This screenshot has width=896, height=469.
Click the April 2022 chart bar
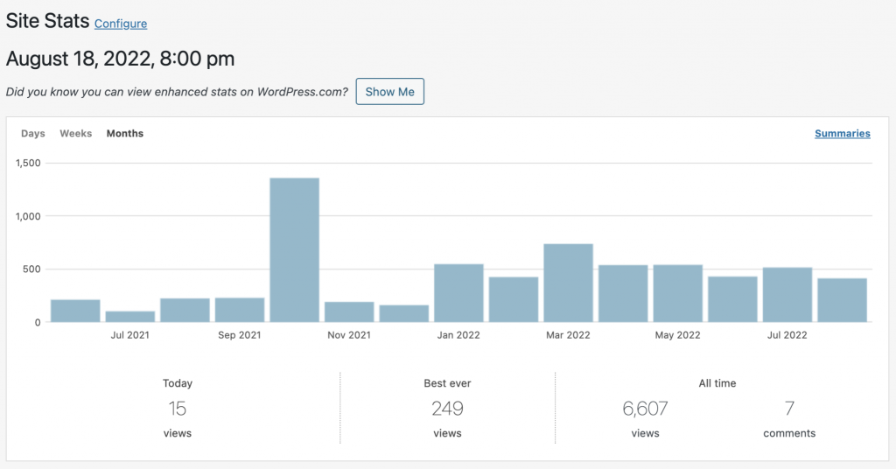tap(623, 293)
